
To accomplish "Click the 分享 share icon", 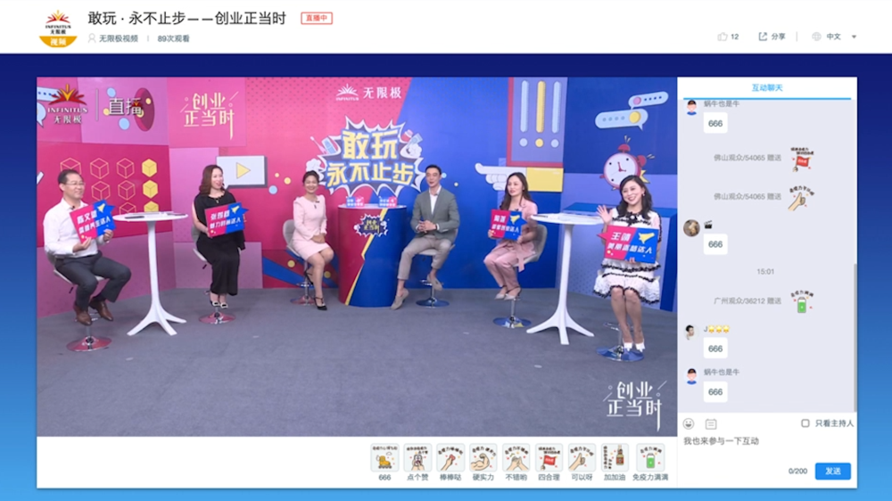I will 763,37.
